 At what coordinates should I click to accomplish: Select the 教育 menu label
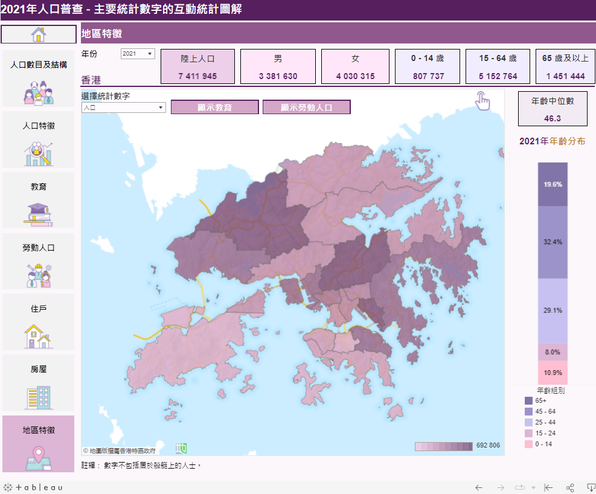(39, 187)
